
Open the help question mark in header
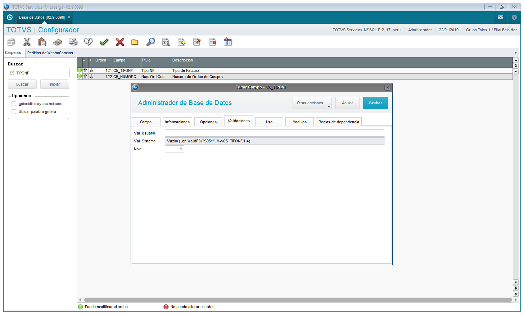coord(514,17)
